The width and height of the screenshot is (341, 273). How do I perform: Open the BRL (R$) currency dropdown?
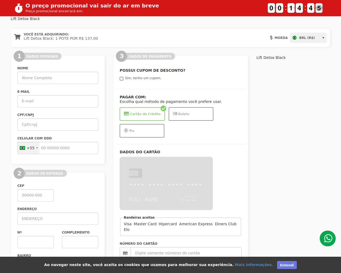(308, 38)
